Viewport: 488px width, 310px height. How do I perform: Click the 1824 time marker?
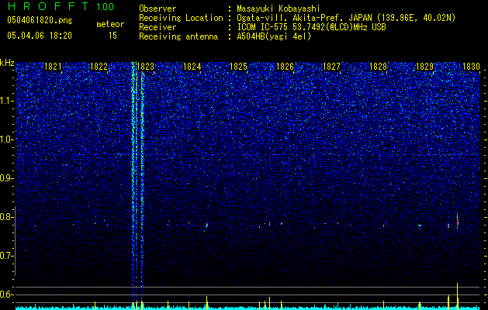[192, 67]
